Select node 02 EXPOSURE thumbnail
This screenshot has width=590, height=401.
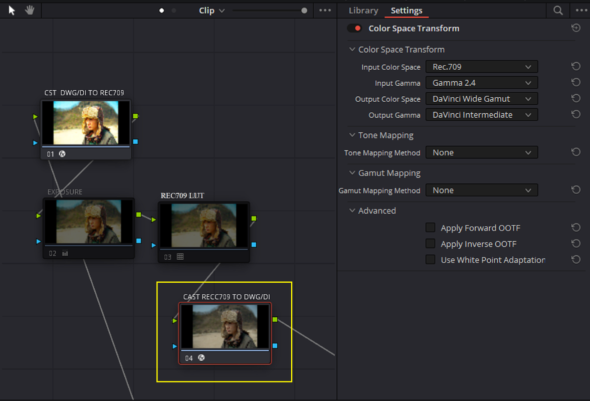click(x=89, y=222)
